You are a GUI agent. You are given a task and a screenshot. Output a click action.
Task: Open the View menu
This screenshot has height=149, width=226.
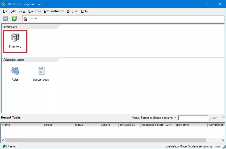tap(22, 11)
